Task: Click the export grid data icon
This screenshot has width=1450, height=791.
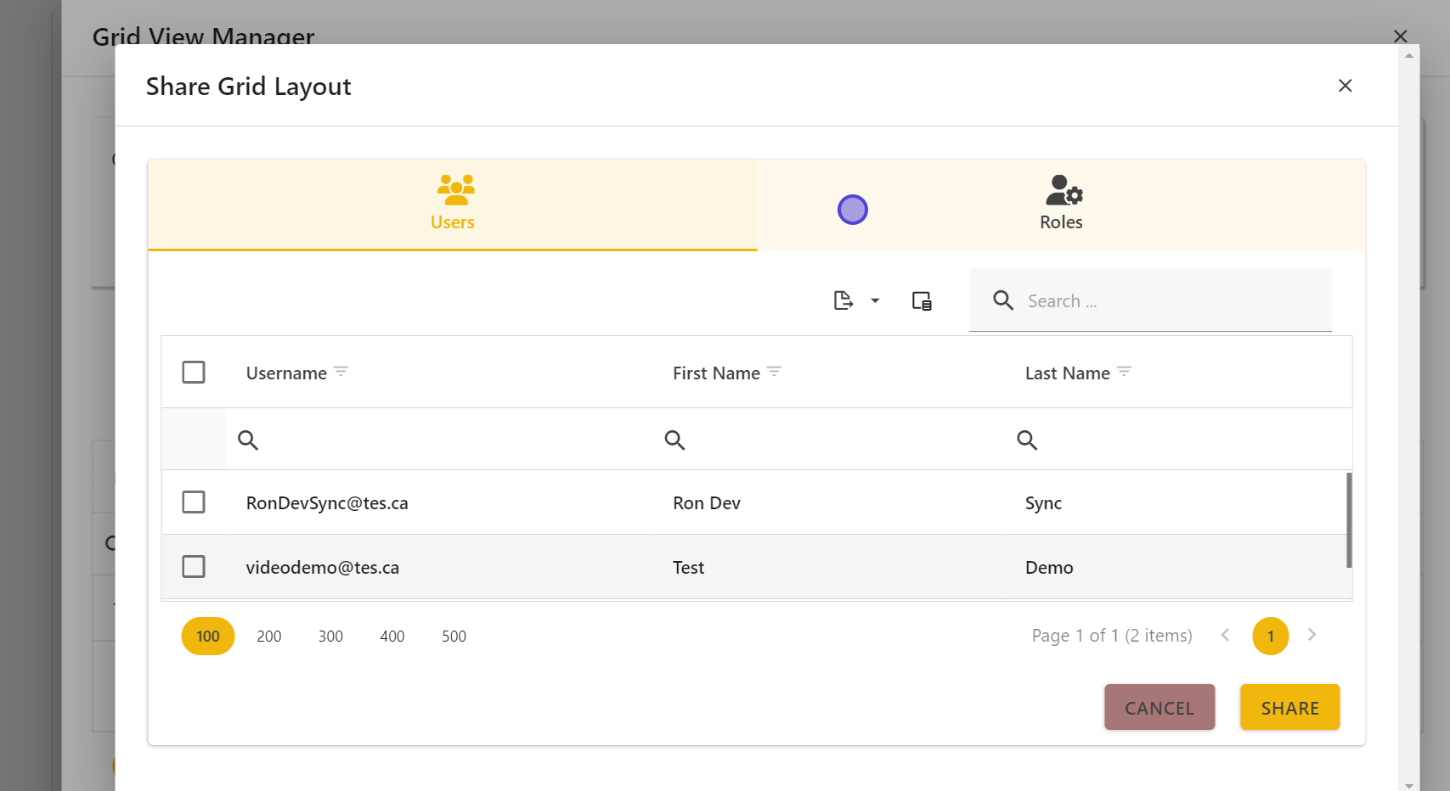Action: (x=843, y=300)
